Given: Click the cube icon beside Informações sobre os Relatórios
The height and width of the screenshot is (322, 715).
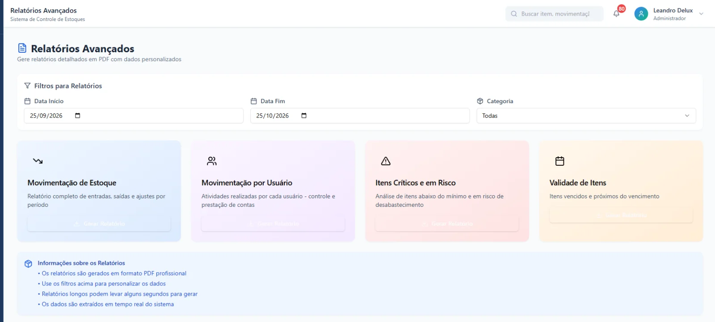Looking at the screenshot, I should click(x=28, y=263).
